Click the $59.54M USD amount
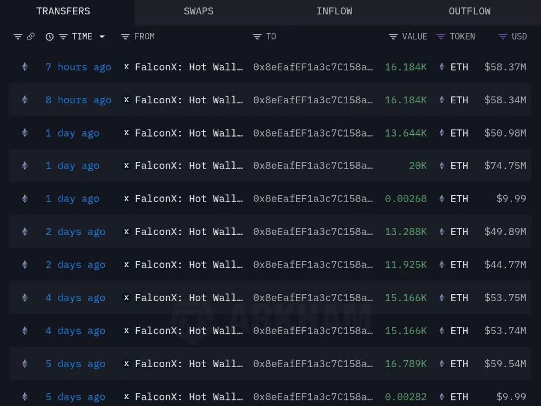 (505, 364)
